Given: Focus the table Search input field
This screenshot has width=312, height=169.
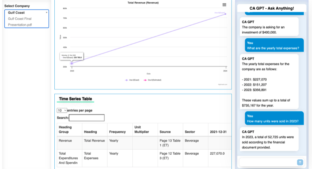Looking at the screenshot, I should [87, 118].
